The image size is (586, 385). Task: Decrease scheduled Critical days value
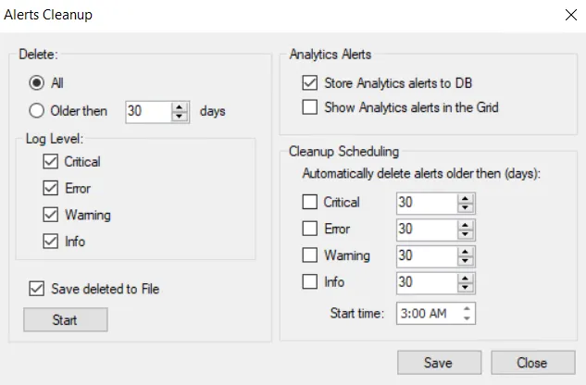(x=466, y=207)
